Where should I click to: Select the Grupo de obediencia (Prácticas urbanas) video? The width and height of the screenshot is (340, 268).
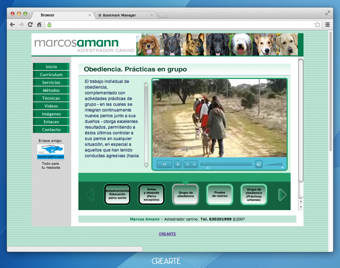pos(254,194)
